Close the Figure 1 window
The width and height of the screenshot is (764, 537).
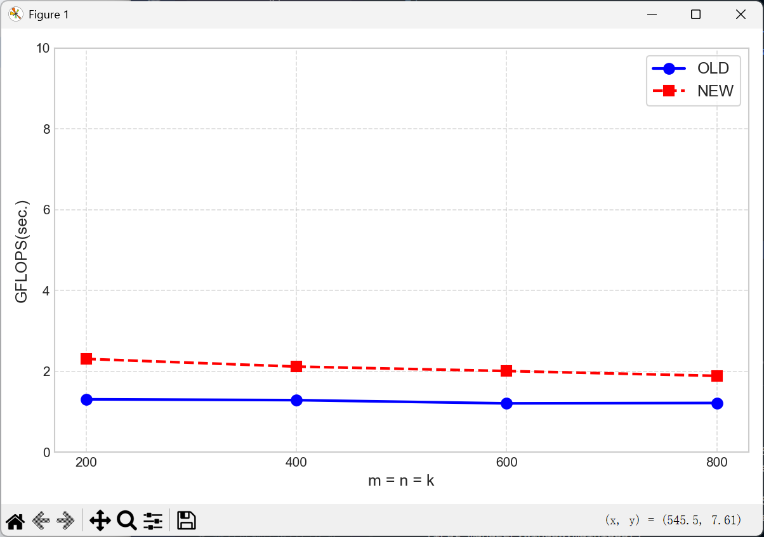(740, 14)
